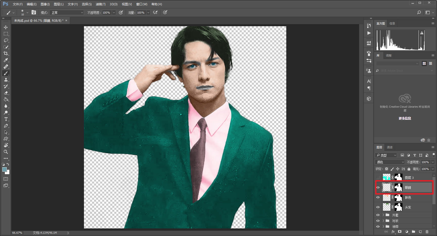Select the Move tool
Viewport: 437px width, 236px height.
click(x=6, y=27)
